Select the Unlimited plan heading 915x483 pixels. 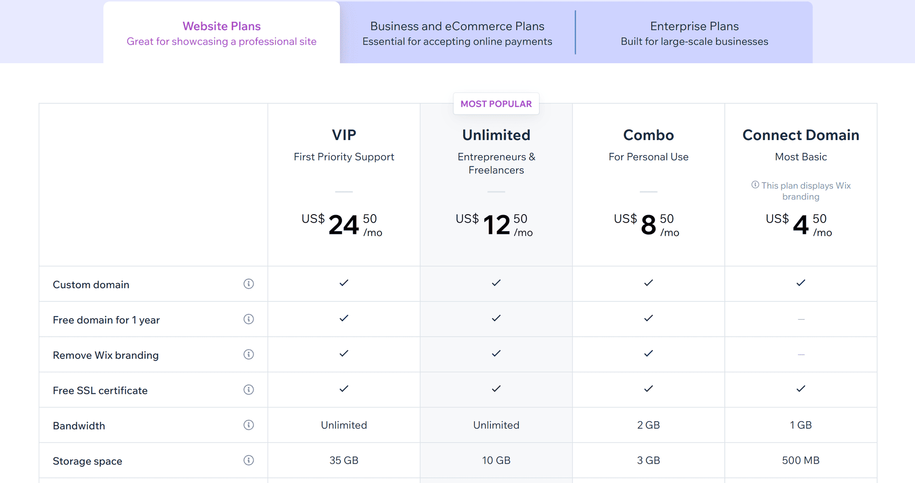coord(496,135)
